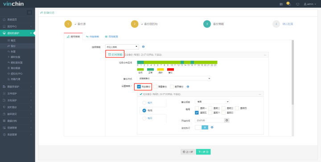The width and height of the screenshot is (321, 162).
Task: Select the VM Protection (虚拟机保护) monitor icon
Action: pos(4,33)
